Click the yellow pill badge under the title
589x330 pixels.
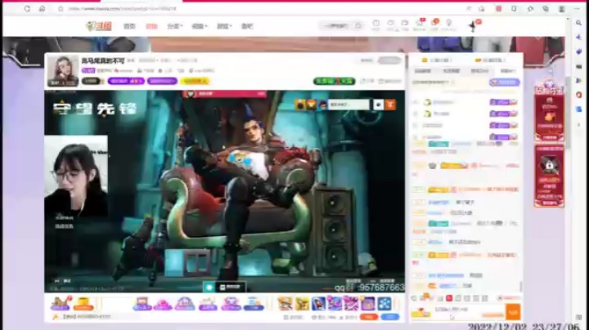195,81
